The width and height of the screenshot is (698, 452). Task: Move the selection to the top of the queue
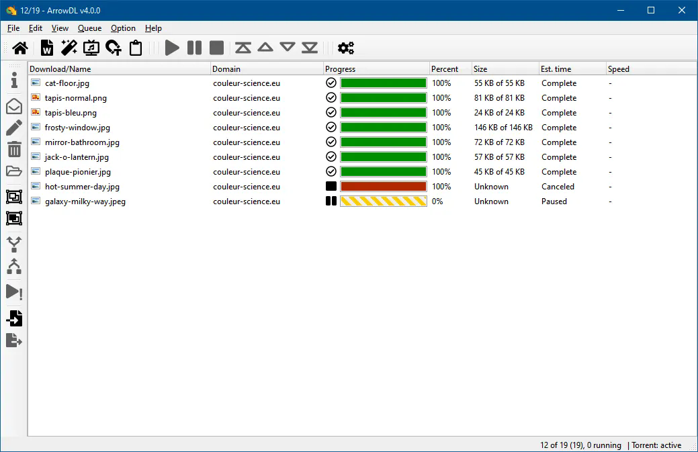[243, 48]
